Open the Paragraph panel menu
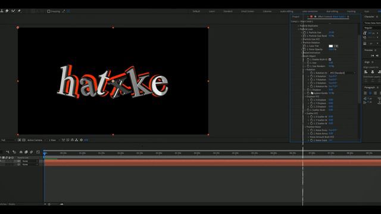The image size is (381, 214). coord(377,87)
